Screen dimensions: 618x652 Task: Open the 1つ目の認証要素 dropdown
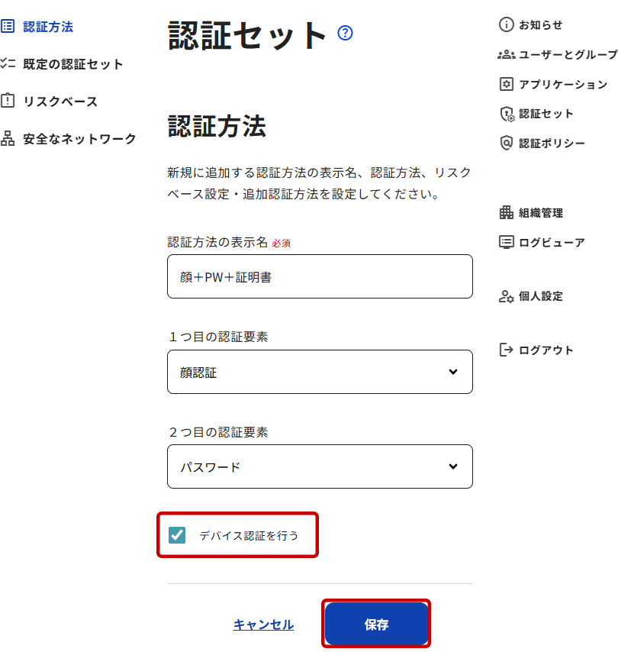pos(320,372)
